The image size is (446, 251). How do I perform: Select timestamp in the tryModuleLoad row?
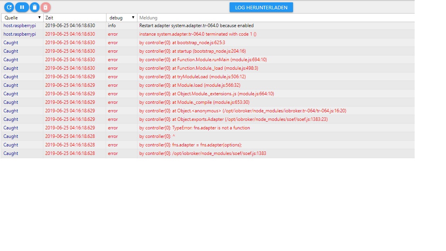coord(70,77)
